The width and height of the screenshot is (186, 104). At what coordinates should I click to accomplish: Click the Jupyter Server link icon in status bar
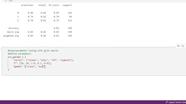[x=167, y=102]
